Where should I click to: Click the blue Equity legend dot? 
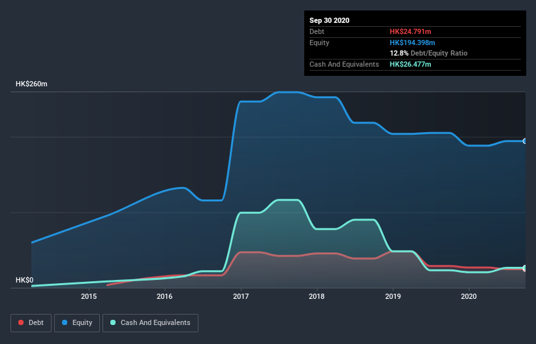[65, 322]
